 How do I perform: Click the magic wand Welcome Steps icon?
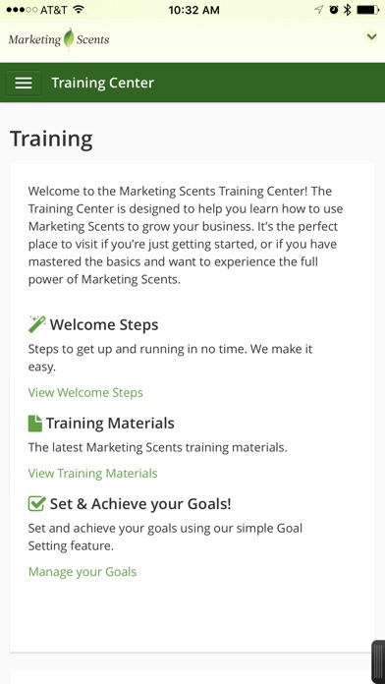click(x=37, y=324)
